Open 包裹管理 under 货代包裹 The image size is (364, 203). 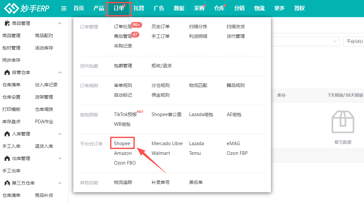point(123,66)
